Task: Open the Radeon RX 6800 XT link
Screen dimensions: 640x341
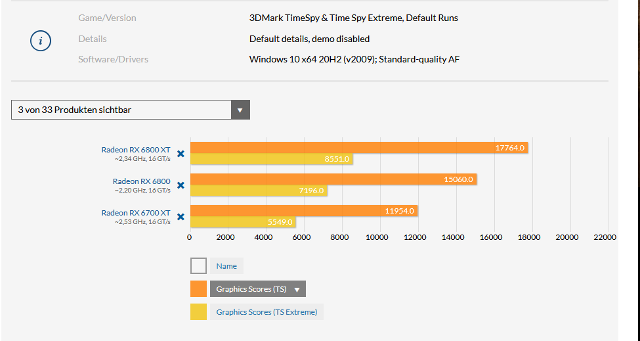Action: pyautogui.click(x=136, y=150)
